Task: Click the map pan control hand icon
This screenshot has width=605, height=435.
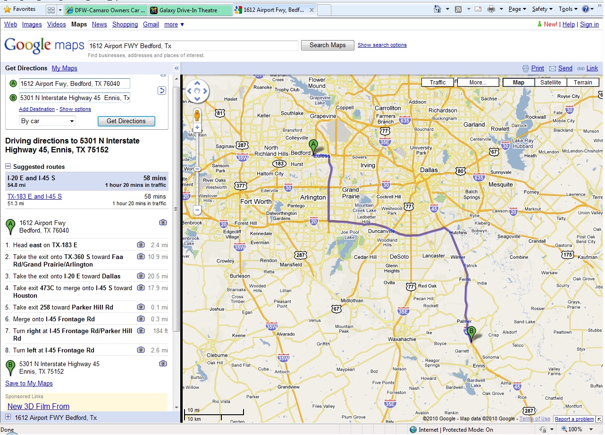Action: point(197,91)
